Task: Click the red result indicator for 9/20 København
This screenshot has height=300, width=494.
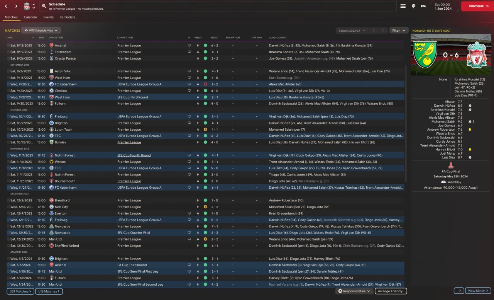Action: click(x=205, y=84)
